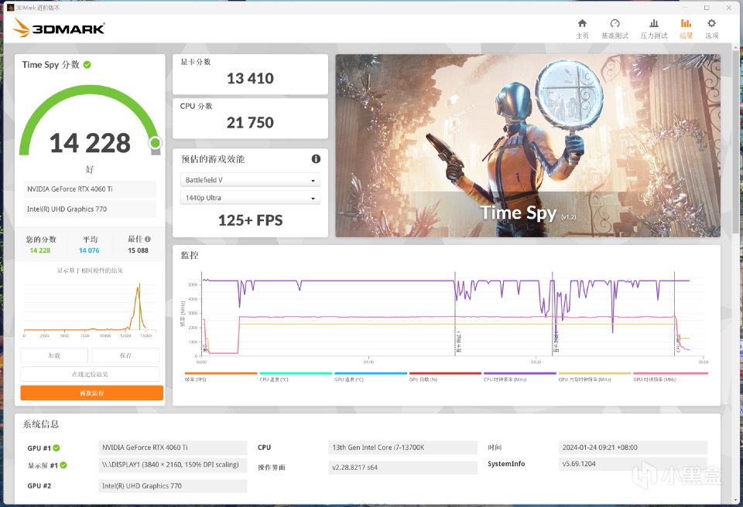This screenshot has width=743, height=507.
Task: Click the Intel(R) UHD Graphics 770 label under score
Action: tap(90, 209)
